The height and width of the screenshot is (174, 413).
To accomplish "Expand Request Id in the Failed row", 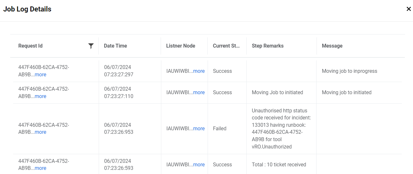I will 41,132.
